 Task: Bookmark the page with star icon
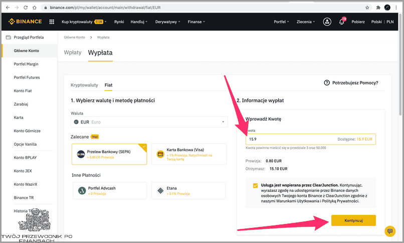click(367, 8)
